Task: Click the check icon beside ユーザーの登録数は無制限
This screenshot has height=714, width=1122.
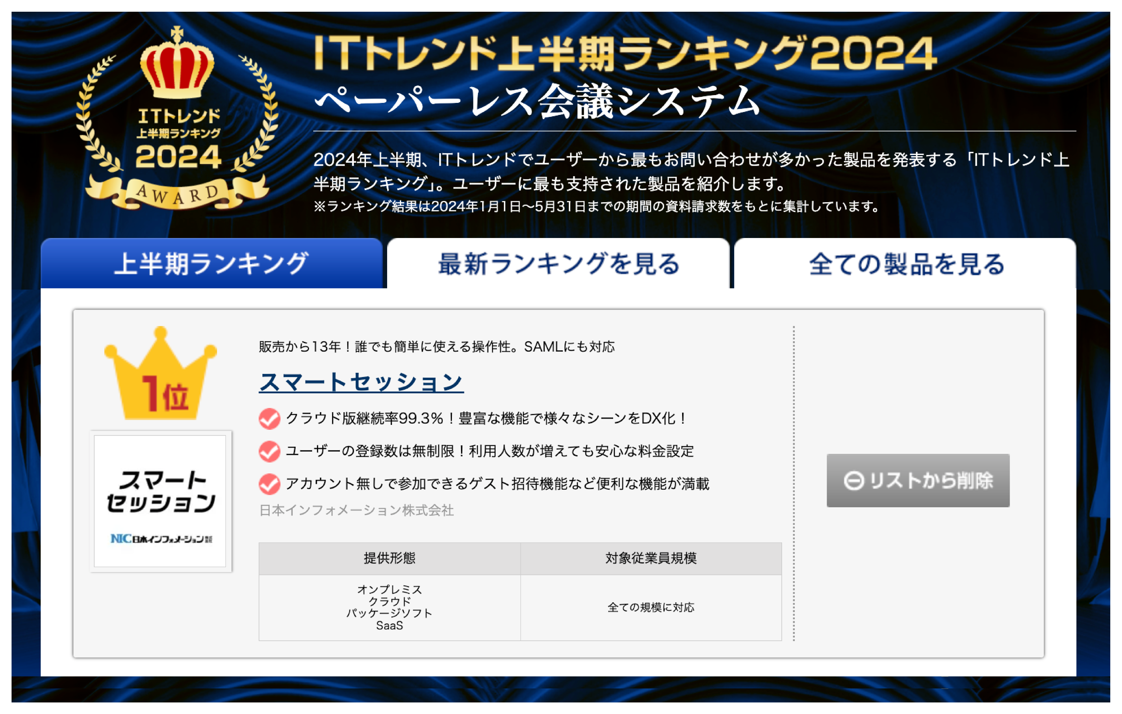Action: click(x=269, y=451)
